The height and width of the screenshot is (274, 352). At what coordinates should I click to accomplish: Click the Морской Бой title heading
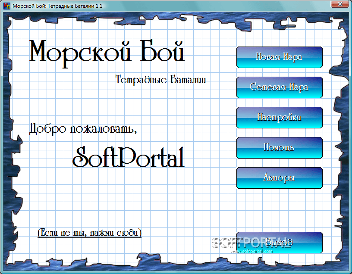tap(107, 53)
